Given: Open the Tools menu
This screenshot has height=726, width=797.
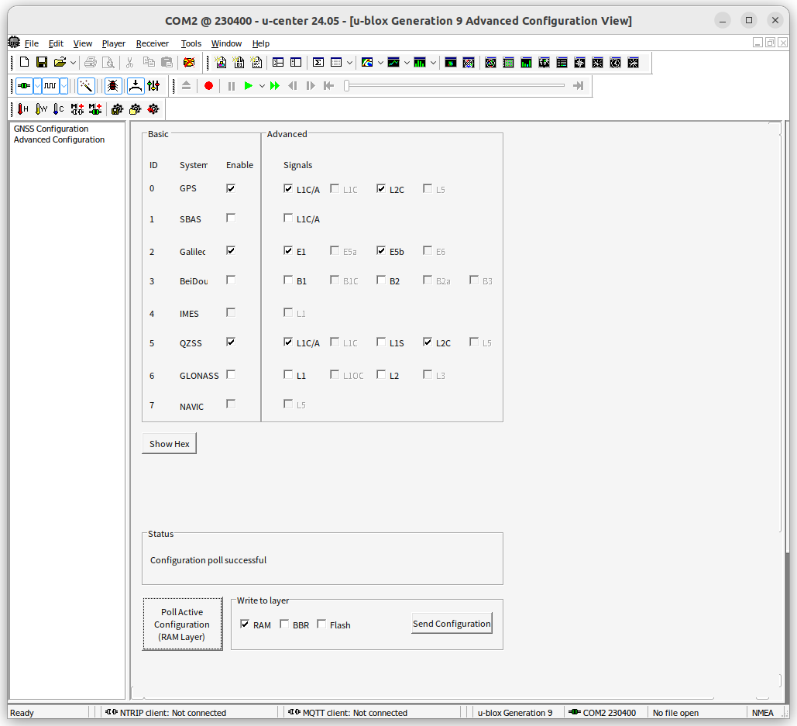Looking at the screenshot, I should point(191,43).
